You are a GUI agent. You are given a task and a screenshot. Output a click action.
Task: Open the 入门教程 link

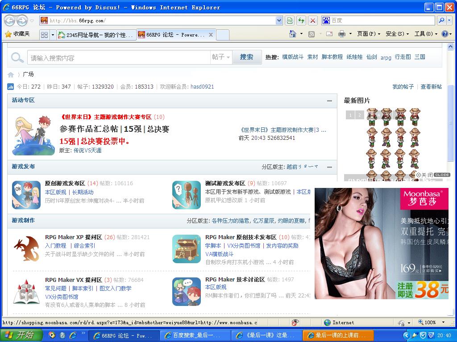pyautogui.click(x=56, y=246)
